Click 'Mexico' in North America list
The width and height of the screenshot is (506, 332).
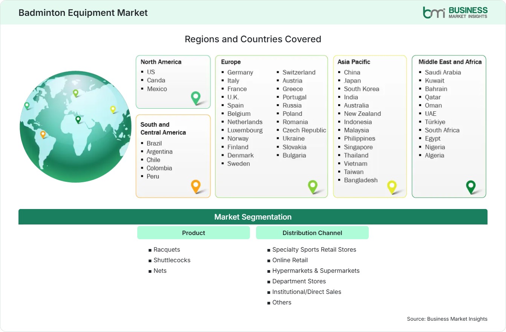157,89
